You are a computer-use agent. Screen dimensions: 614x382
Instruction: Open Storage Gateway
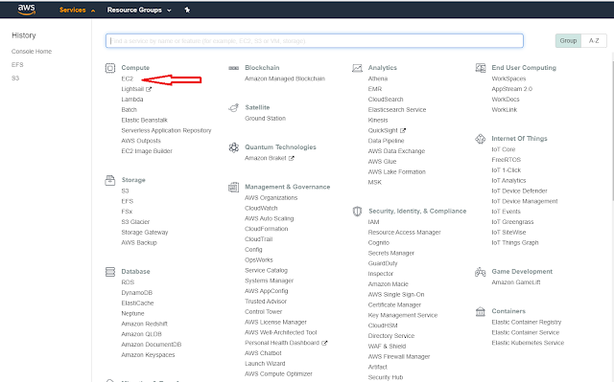(x=145, y=233)
